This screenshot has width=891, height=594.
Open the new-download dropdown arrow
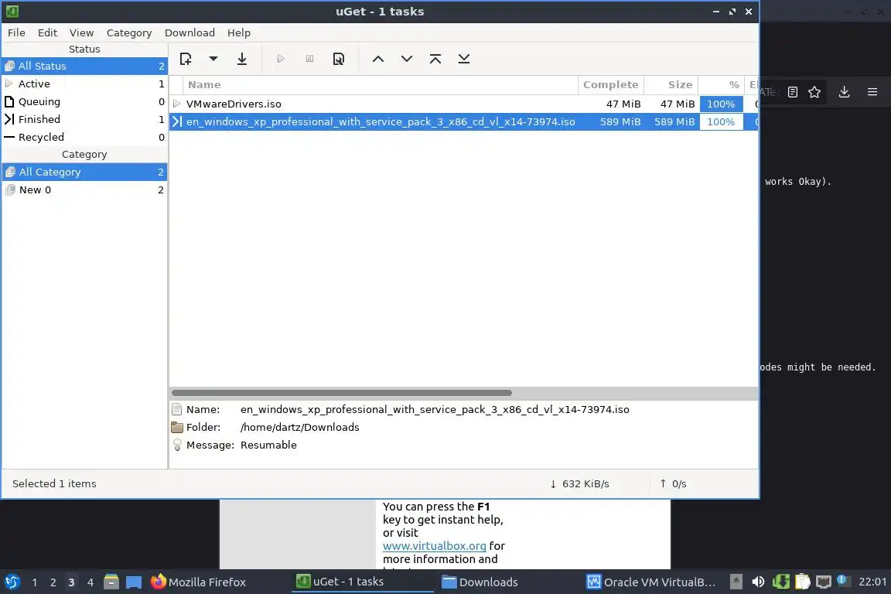tap(213, 59)
